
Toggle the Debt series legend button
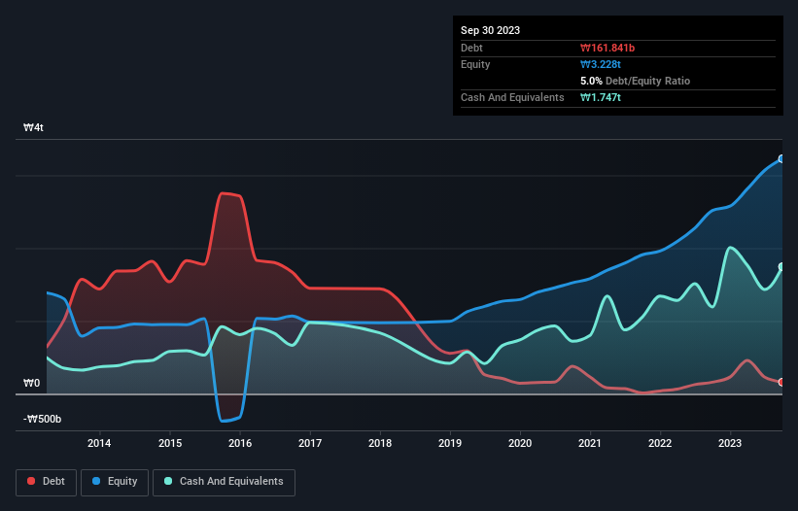point(47,482)
